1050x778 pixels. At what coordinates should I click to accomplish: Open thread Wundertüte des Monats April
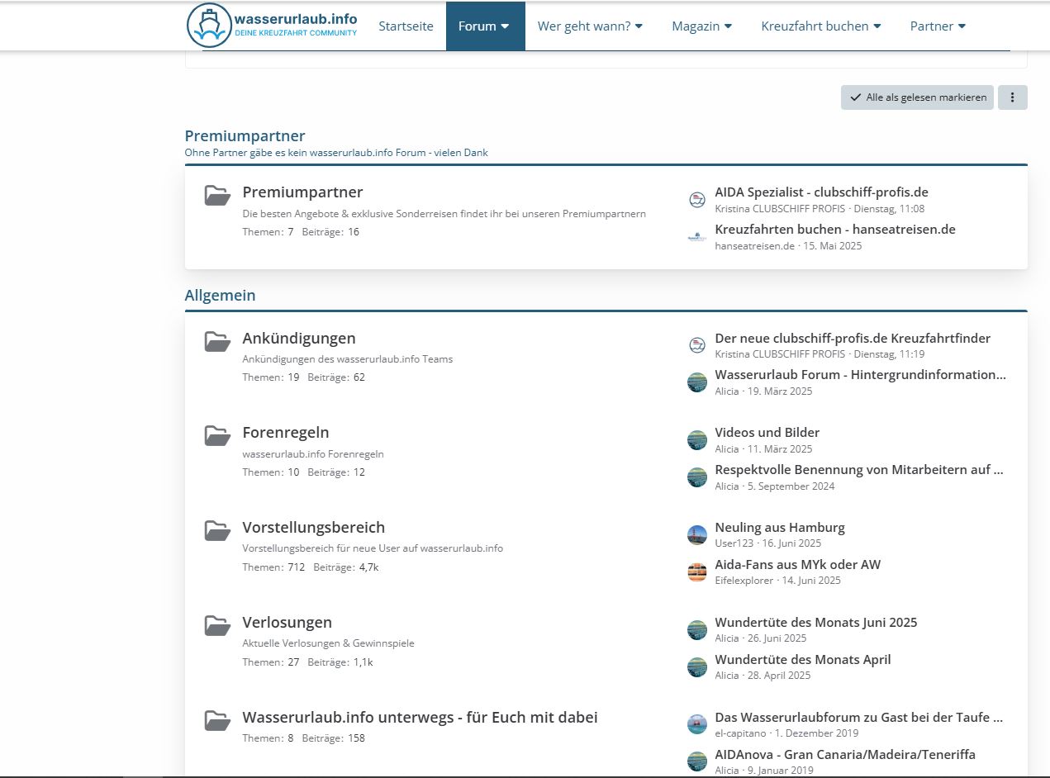pyautogui.click(x=803, y=659)
